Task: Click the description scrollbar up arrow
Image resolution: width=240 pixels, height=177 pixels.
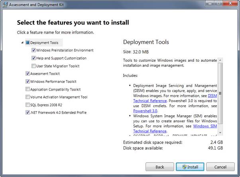Action: click(220, 60)
